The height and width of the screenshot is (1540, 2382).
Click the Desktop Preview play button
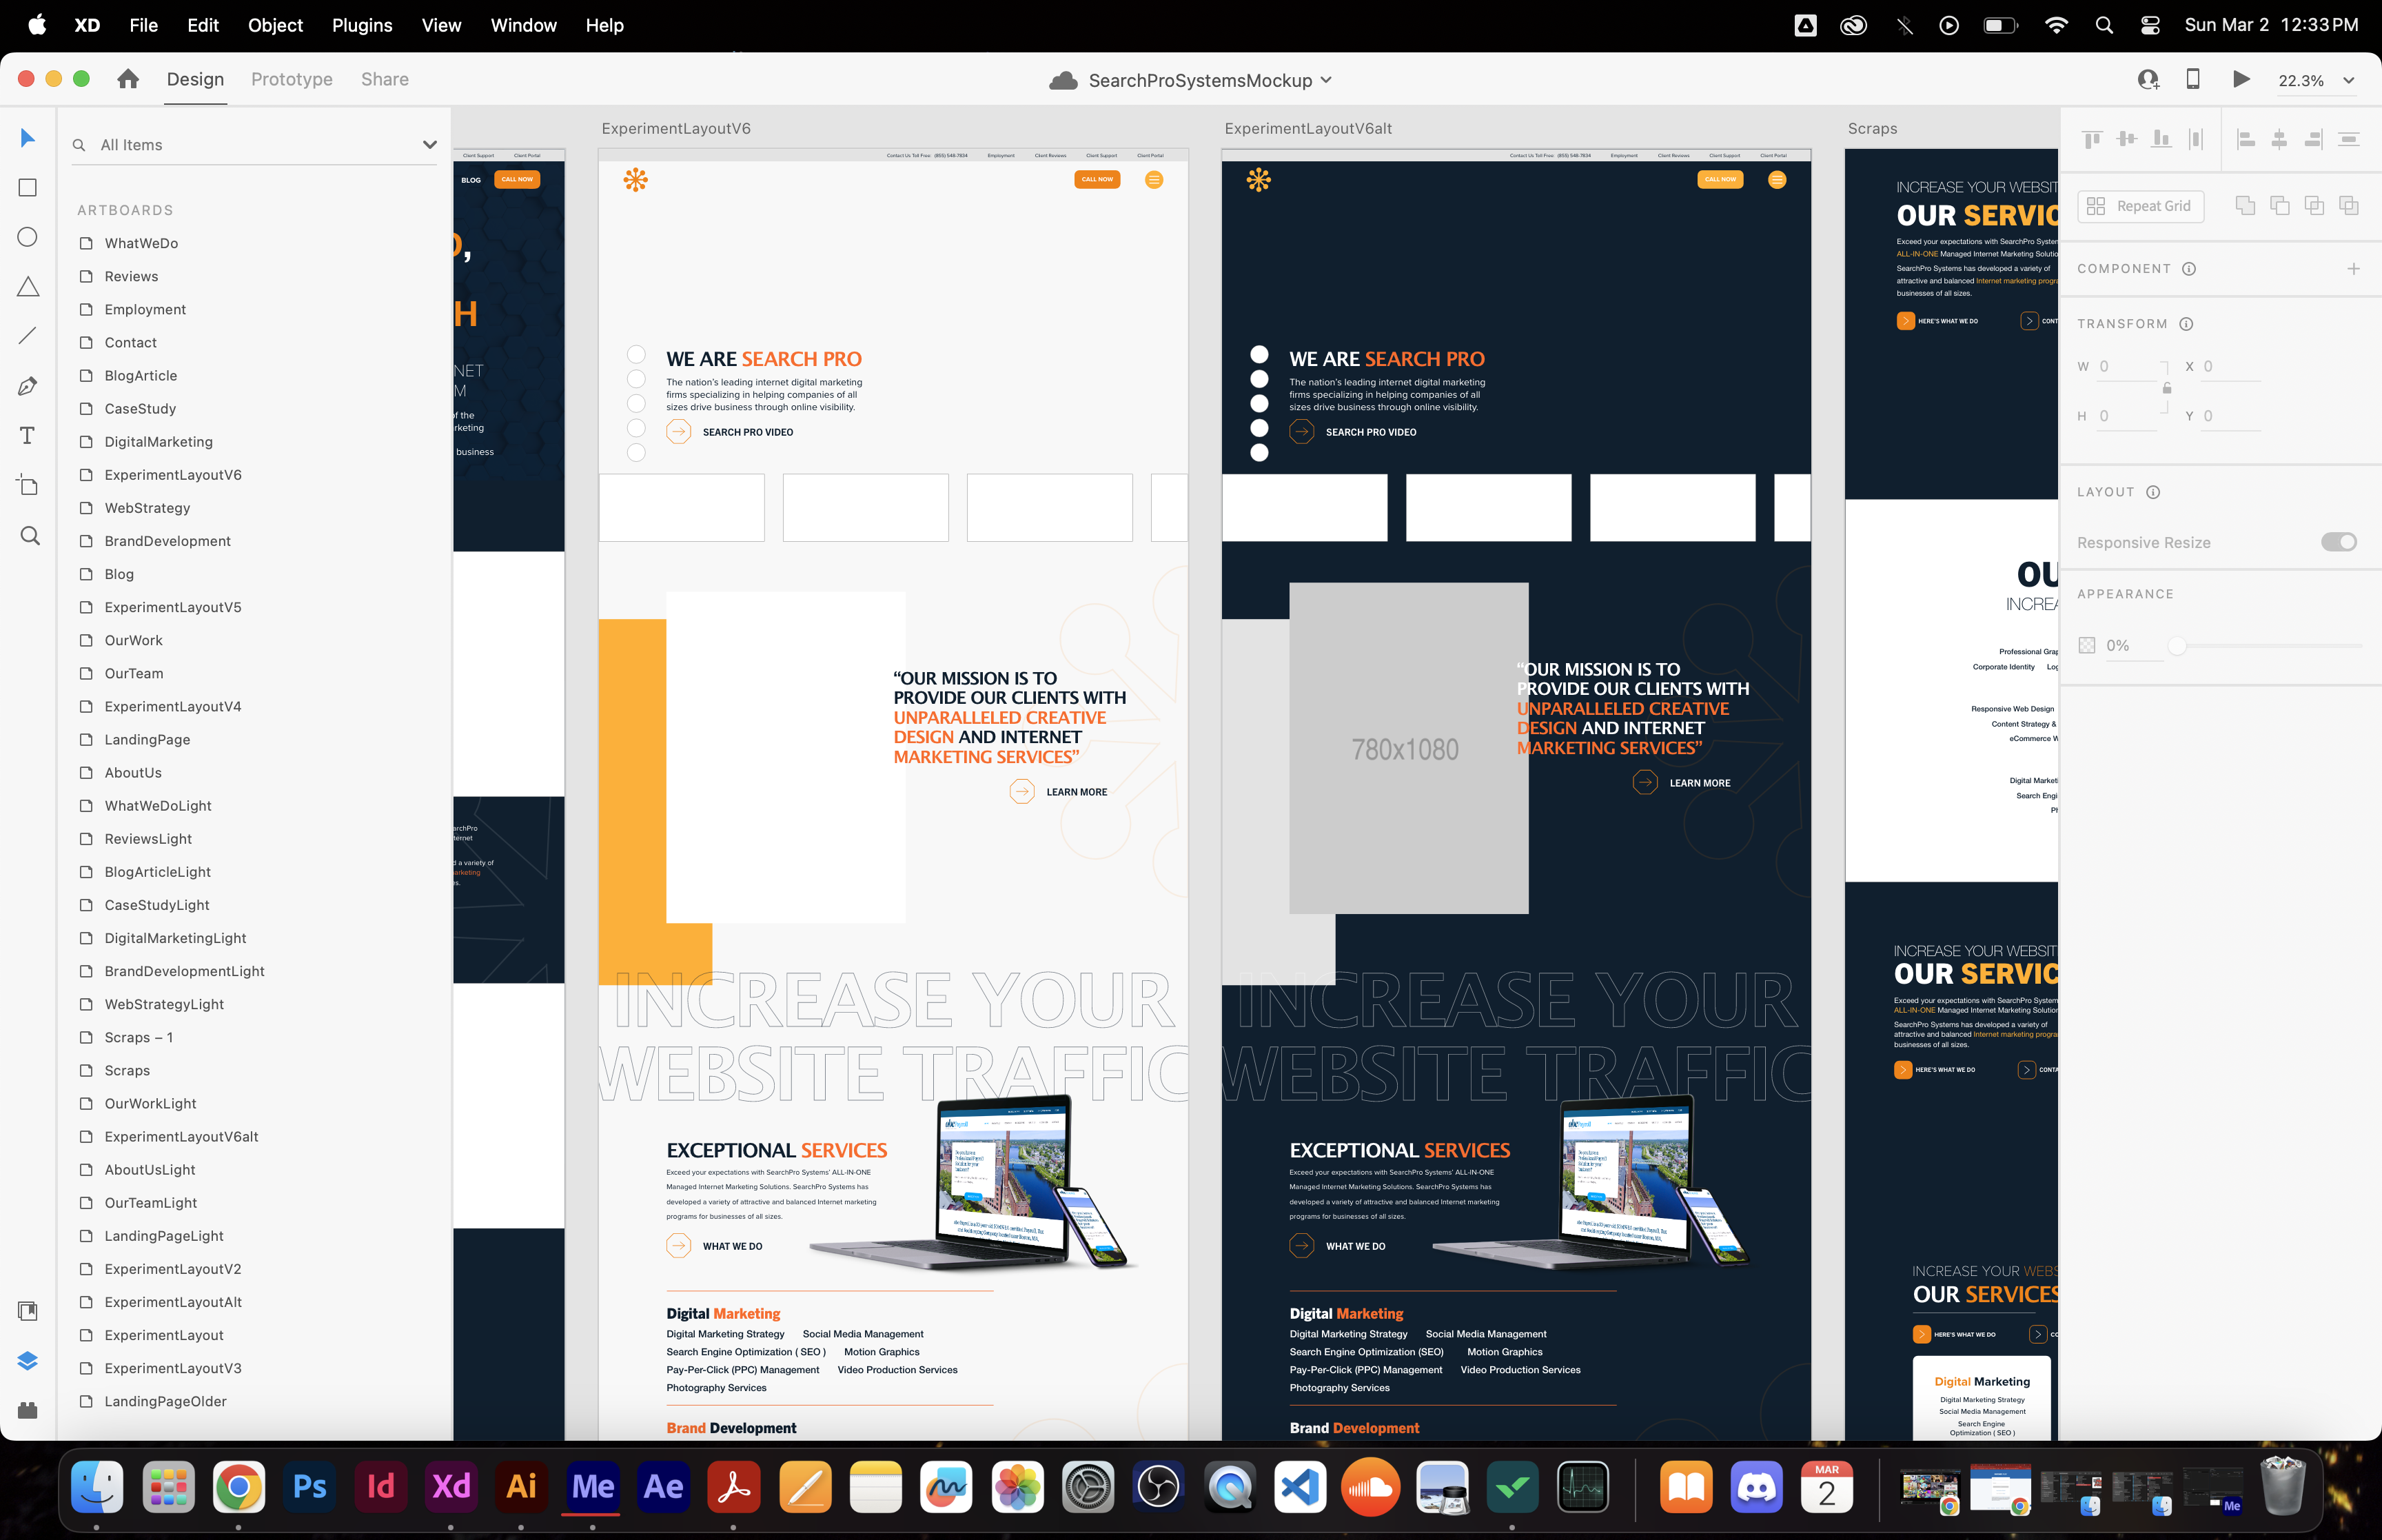pos(2241,80)
